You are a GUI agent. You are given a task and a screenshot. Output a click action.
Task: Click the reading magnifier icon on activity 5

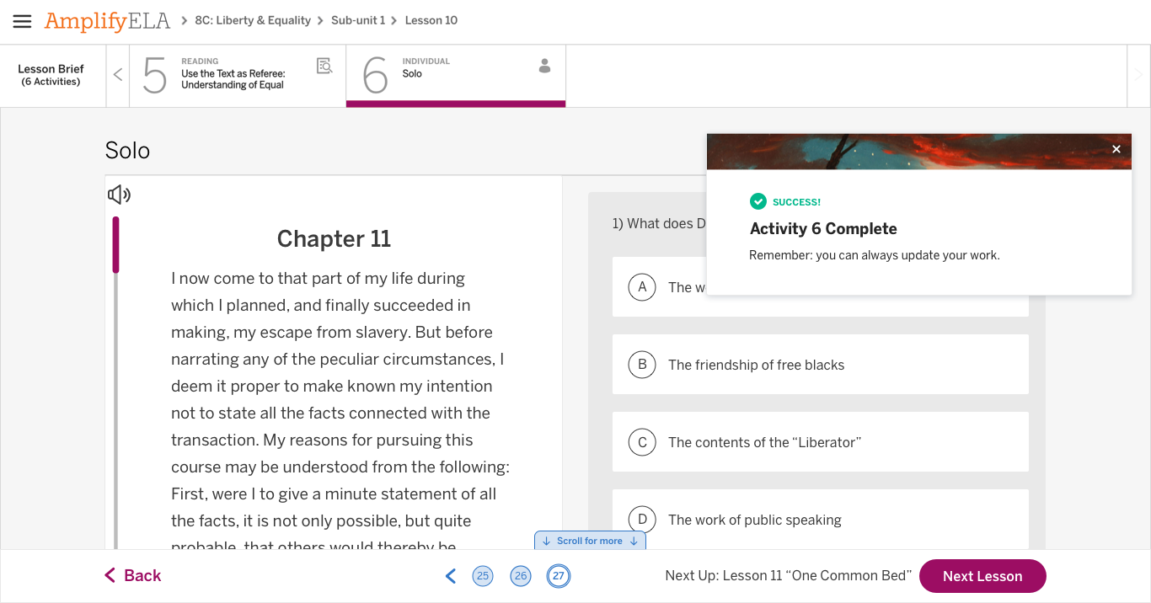click(324, 66)
